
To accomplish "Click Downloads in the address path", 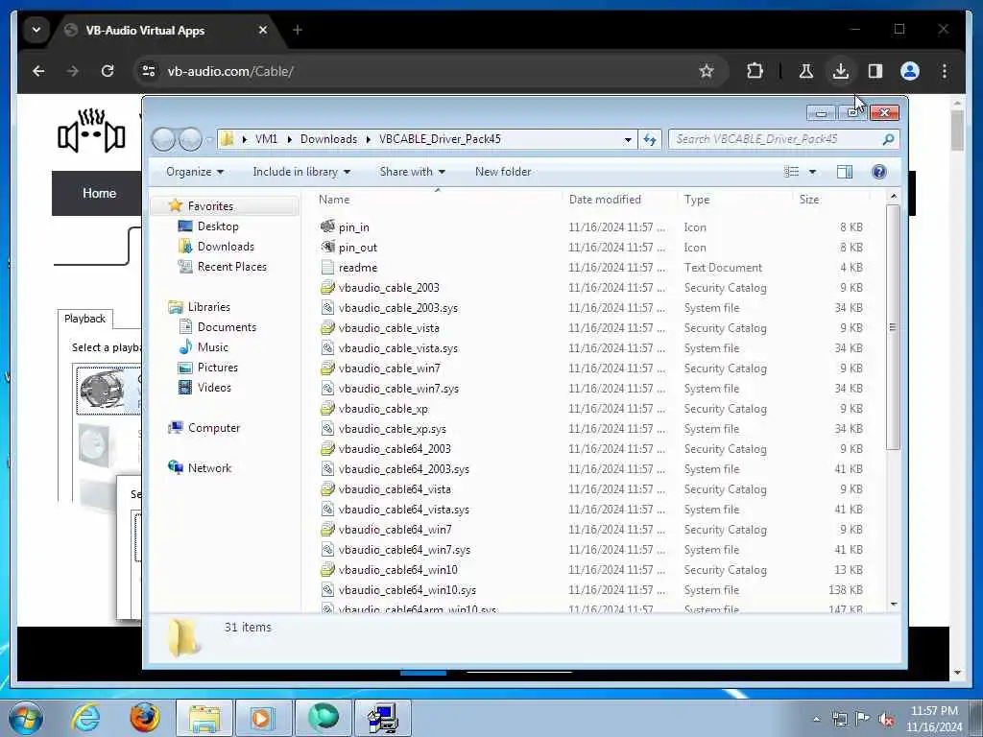I will (x=328, y=139).
